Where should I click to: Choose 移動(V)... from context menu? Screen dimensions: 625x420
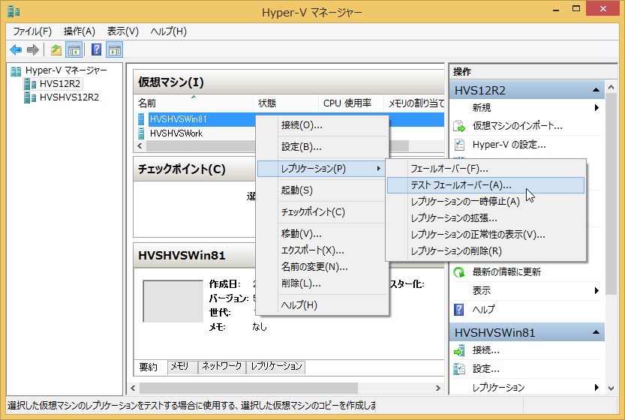[323, 233]
